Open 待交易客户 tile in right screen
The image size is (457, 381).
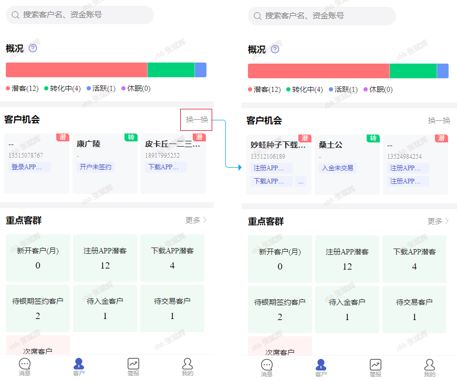414,310
